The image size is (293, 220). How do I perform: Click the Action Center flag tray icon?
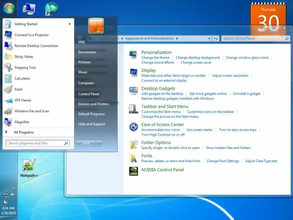coord(13,195)
